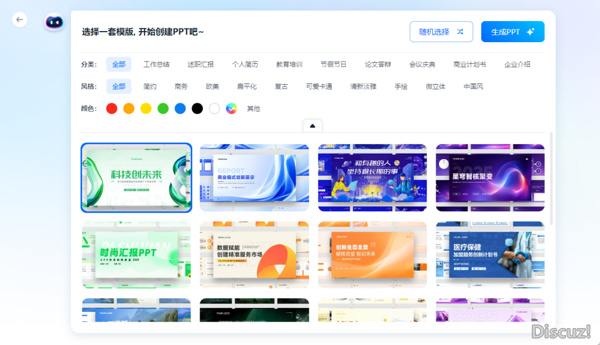Click the 随机选择 random select button
Viewport: 600px width, 345px height.
(x=441, y=32)
